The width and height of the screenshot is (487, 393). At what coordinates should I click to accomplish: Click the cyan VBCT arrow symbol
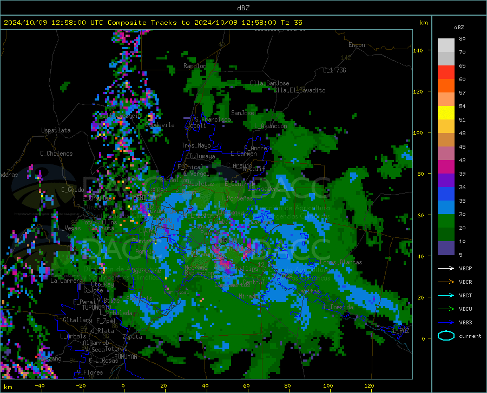pos(446,295)
